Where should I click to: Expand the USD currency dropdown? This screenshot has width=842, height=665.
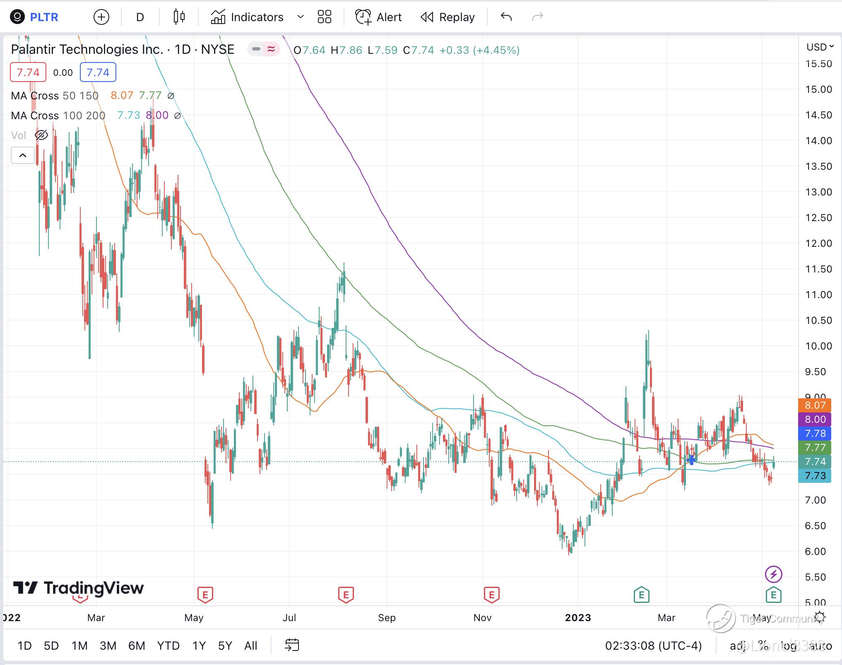tap(820, 47)
